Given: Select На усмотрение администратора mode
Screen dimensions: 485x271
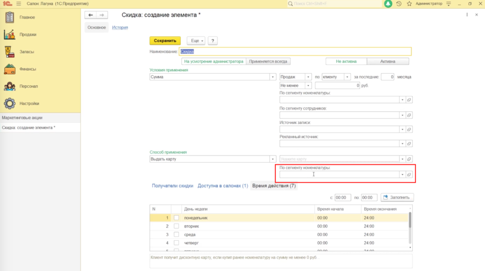Looking at the screenshot, I should click(x=214, y=61).
